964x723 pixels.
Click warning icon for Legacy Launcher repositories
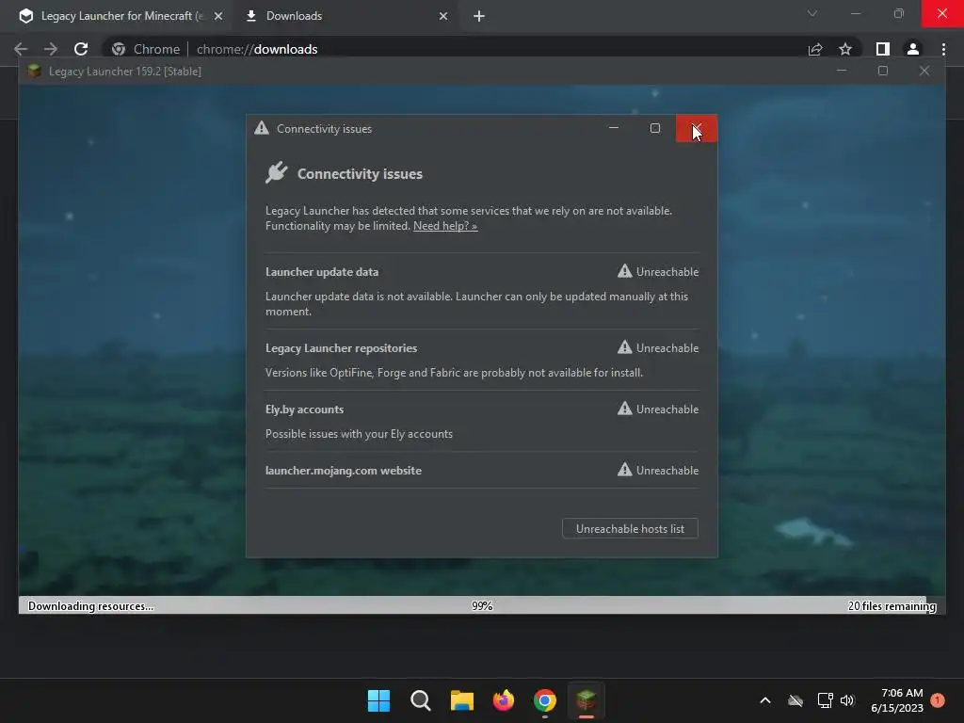click(625, 347)
